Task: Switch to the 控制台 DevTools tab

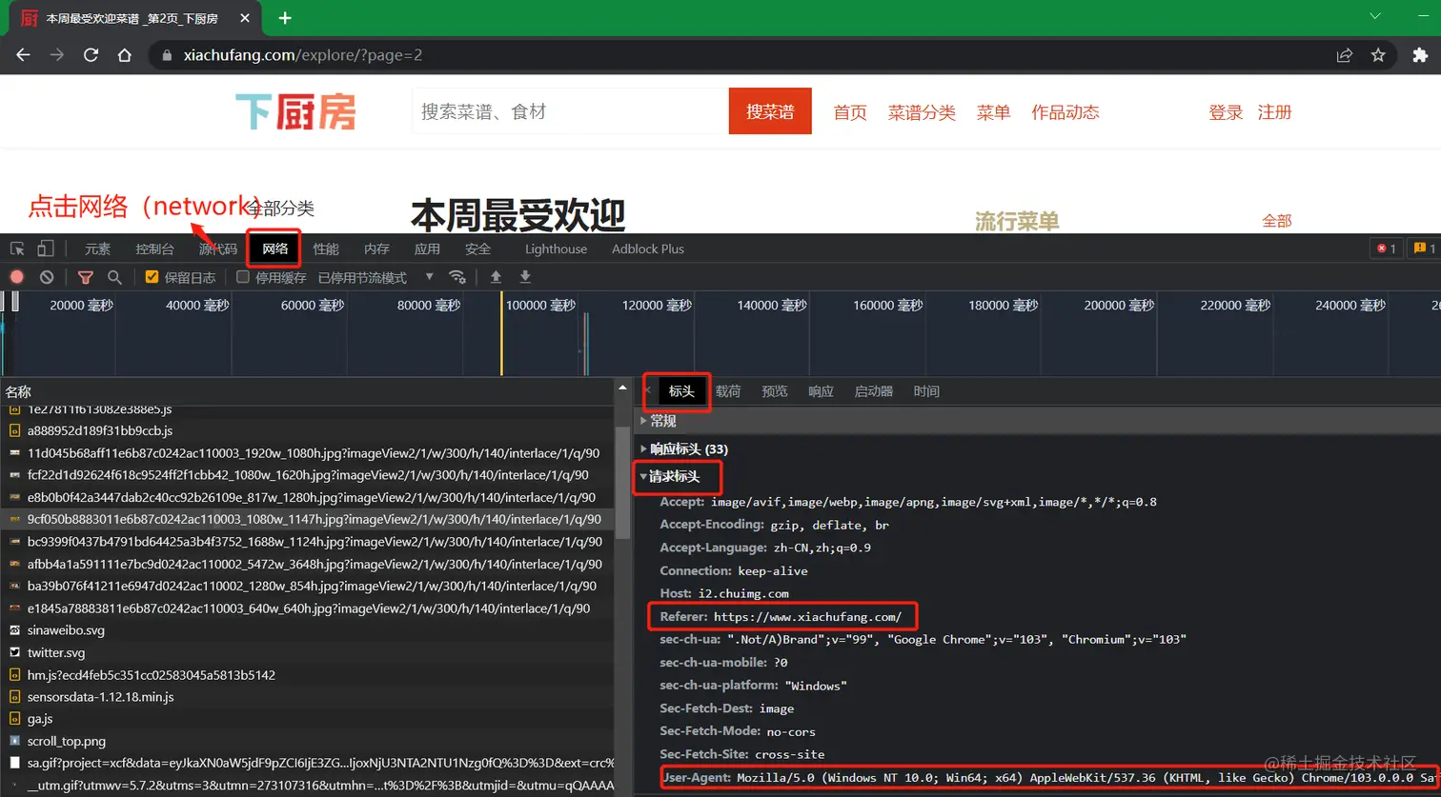Action: [x=154, y=249]
